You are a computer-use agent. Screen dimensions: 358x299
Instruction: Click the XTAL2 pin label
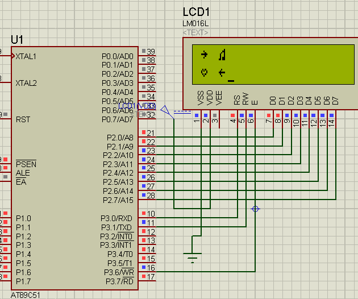point(26,83)
